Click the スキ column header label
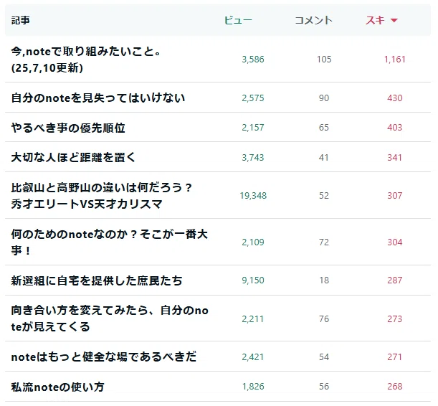The height and width of the screenshot is (406, 438). pos(375,20)
